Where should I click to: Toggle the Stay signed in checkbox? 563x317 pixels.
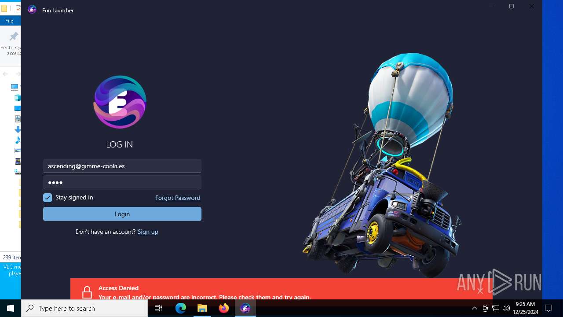(48, 198)
